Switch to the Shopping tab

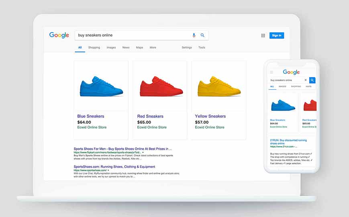[94, 47]
